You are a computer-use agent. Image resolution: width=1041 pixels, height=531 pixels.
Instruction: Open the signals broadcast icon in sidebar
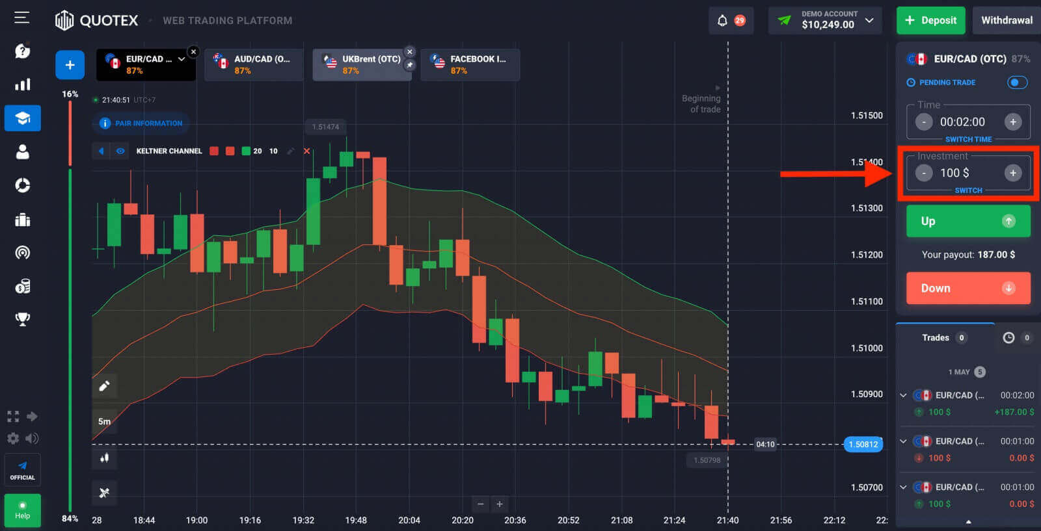click(x=23, y=253)
